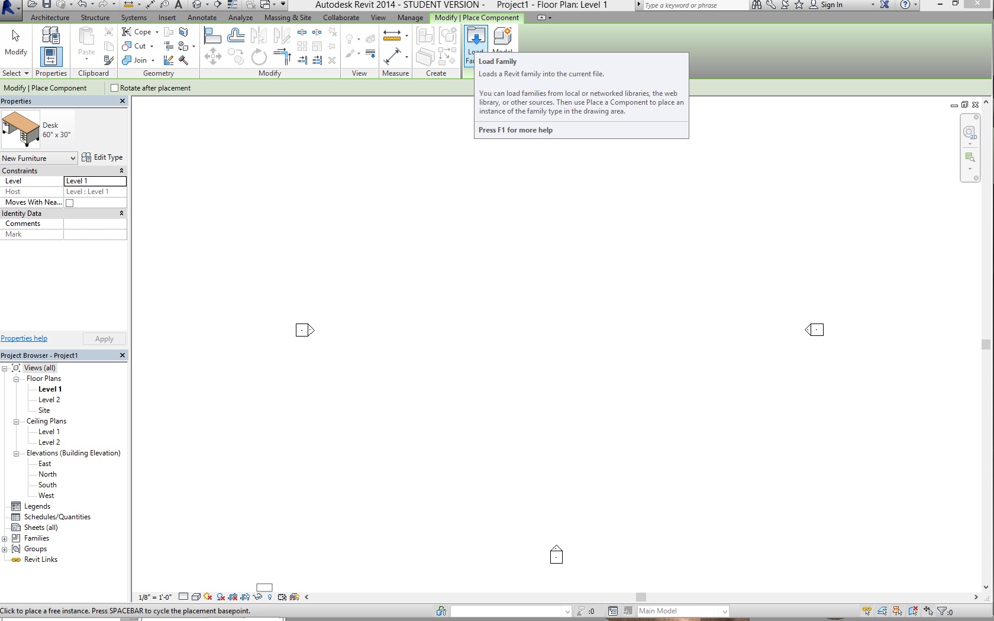Select the Offset tool

point(236,36)
